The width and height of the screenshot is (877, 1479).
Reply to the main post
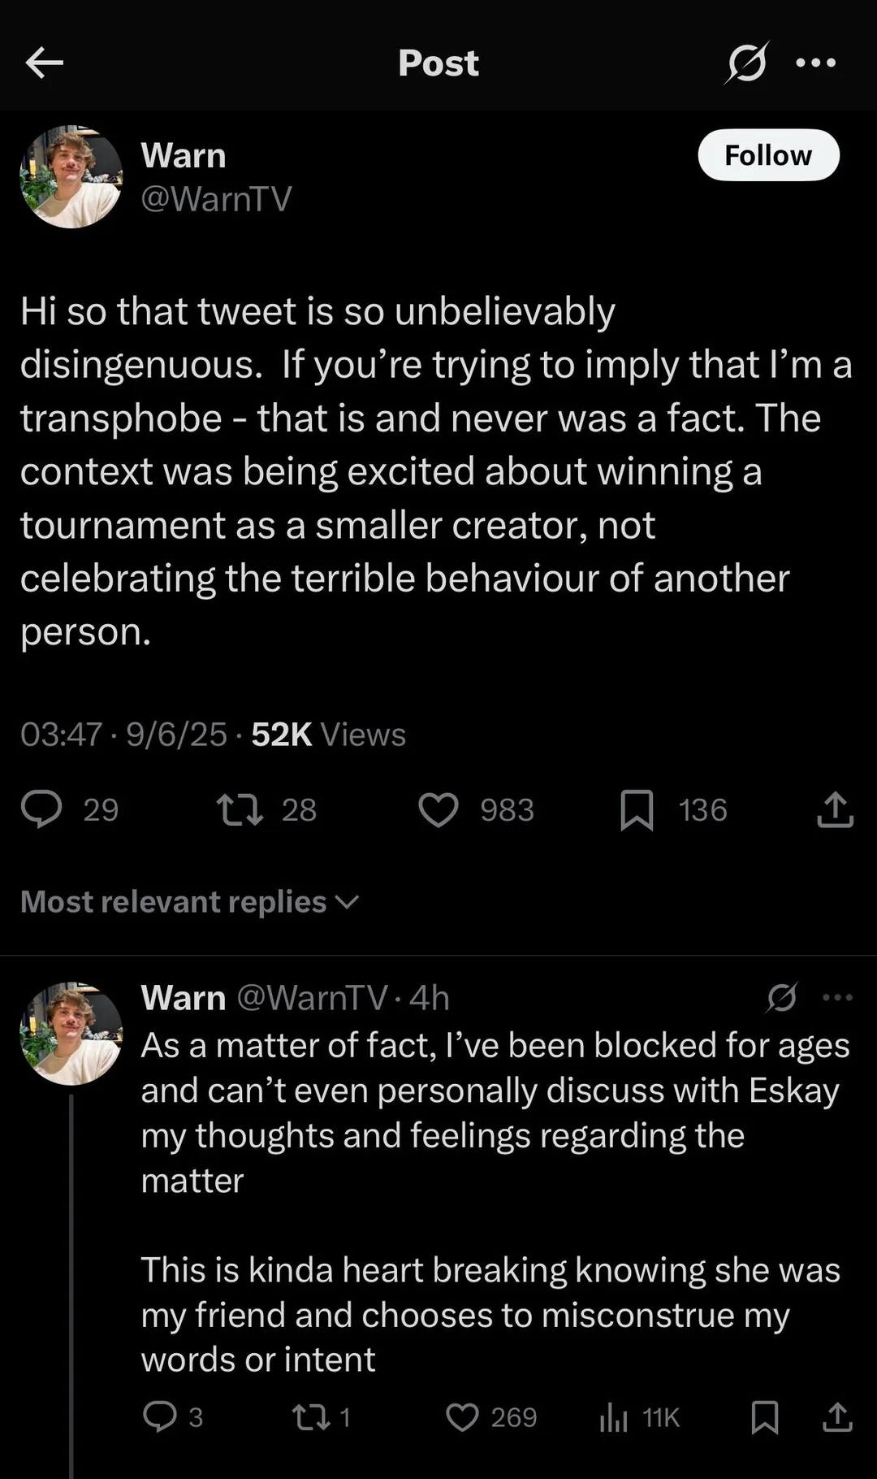coord(41,809)
